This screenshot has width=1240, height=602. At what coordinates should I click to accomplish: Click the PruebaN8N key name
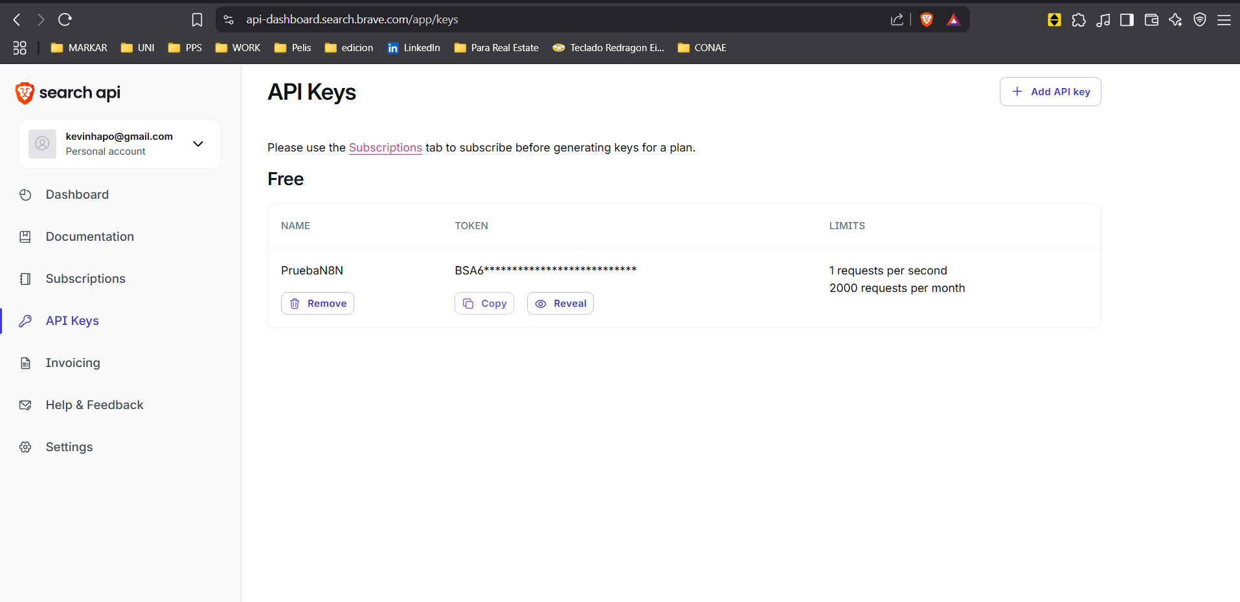(x=312, y=271)
